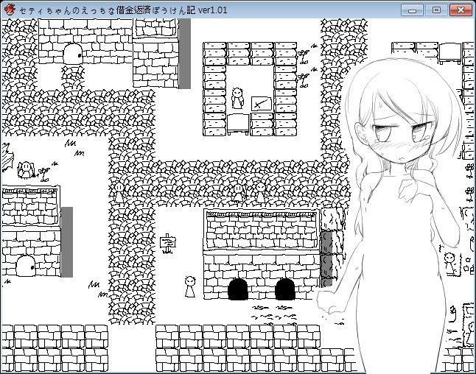Select the villager standing on the left road
Screen dimensions: 476x374
pos(119,193)
